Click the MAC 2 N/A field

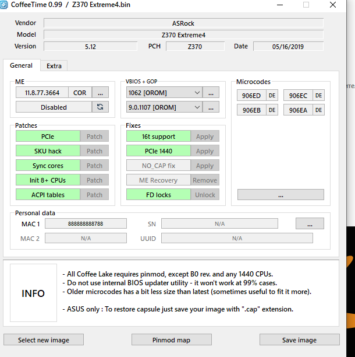click(x=86, y=238)
